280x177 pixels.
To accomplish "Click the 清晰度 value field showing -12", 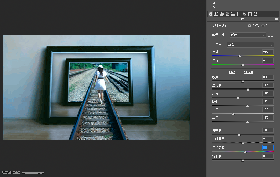I will tap(268, 130).
